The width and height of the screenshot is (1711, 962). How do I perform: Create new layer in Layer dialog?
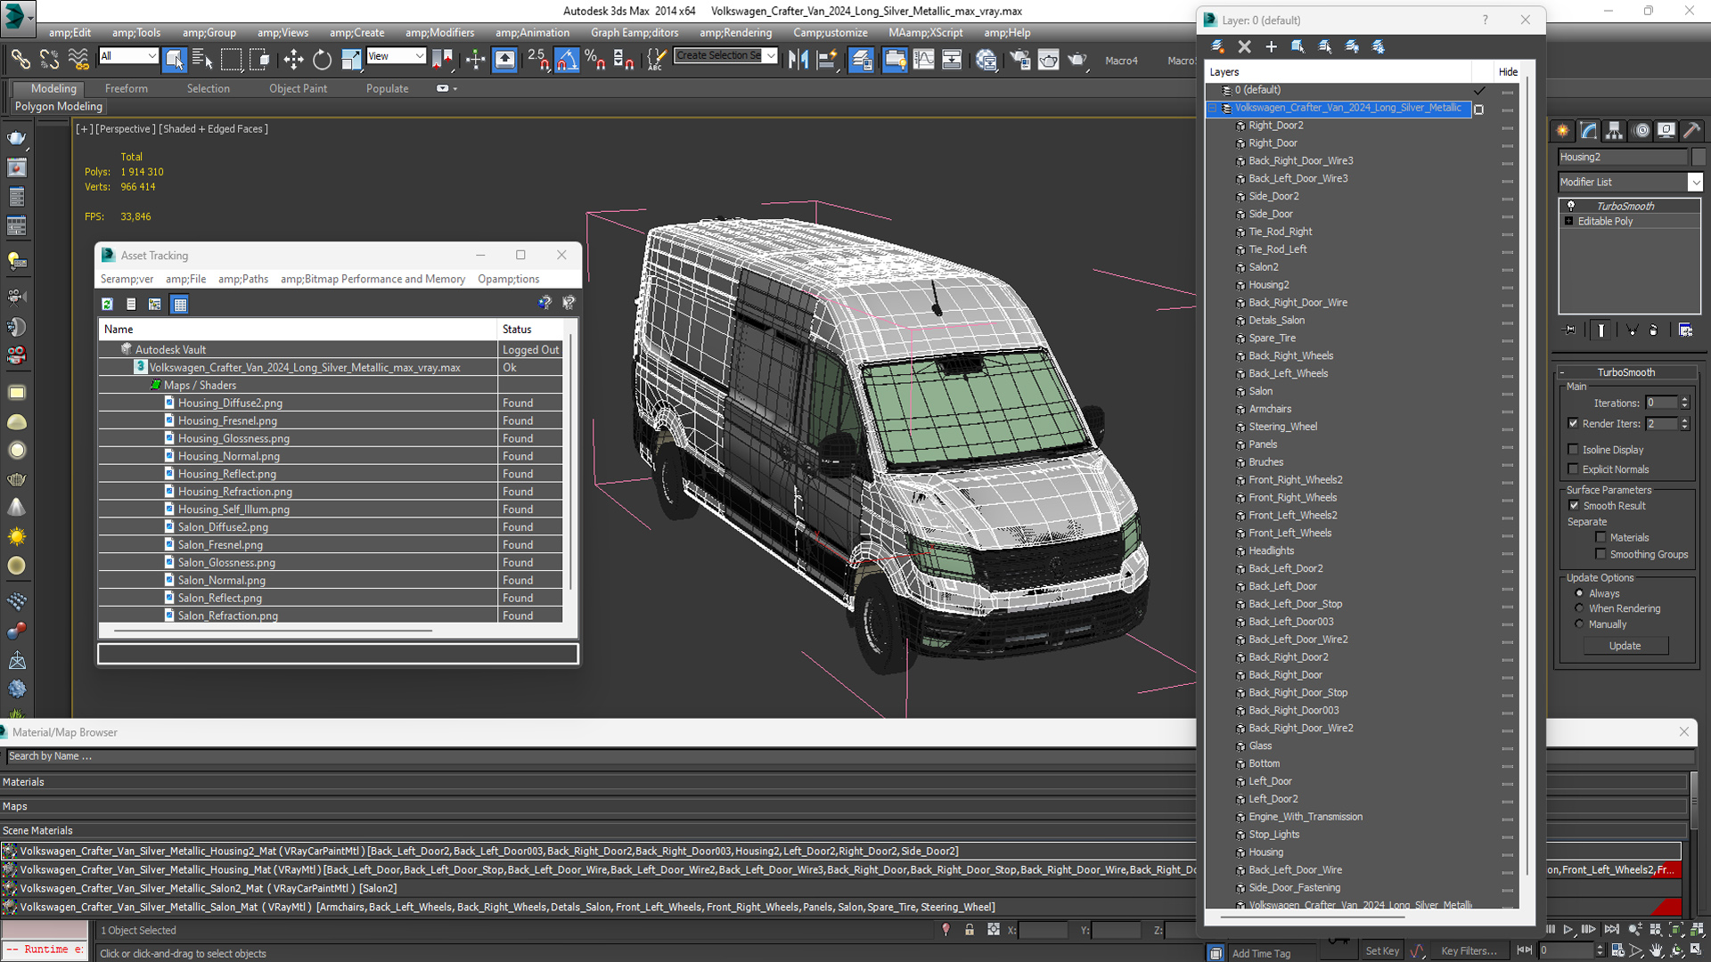[x=1217, y=46]
